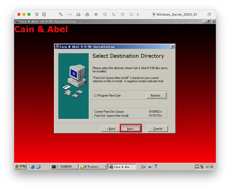Click the green tray icon beside the clock

(202, 167)
